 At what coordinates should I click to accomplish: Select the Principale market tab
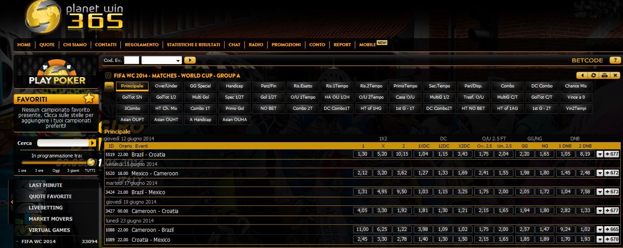pyautogui.click(x=132, y=86)
